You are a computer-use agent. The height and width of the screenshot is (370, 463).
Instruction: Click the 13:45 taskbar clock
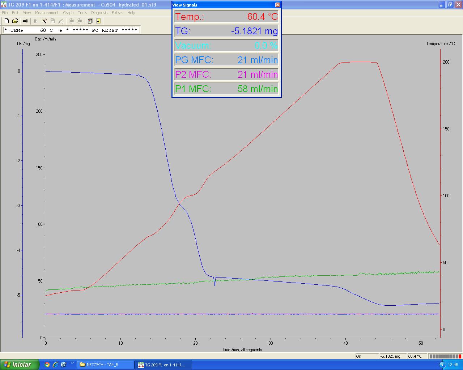pos(453,365)
